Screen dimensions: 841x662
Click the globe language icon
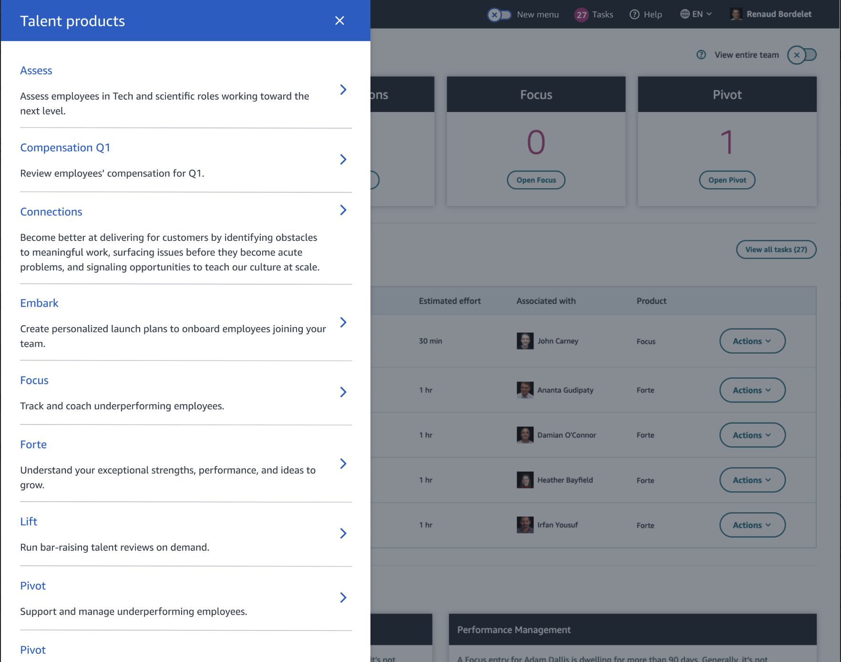(685, 14)
